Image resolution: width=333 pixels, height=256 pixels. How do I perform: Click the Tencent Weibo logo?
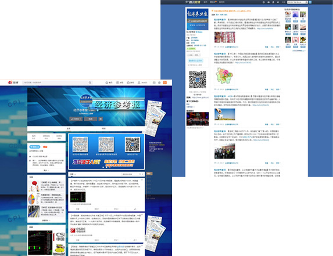tap(192, 2)
